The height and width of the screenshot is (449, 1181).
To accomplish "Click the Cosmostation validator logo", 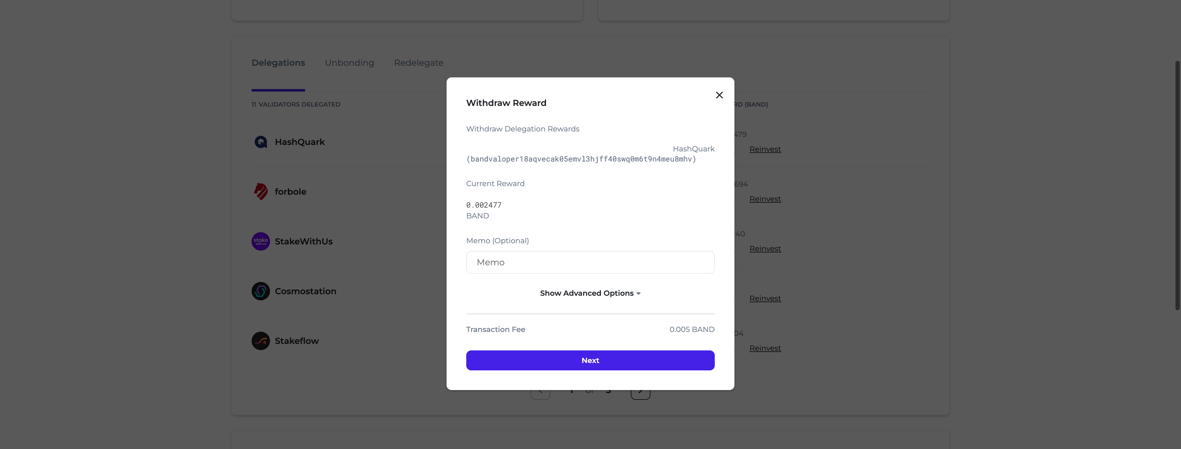I will coord(260,291).
